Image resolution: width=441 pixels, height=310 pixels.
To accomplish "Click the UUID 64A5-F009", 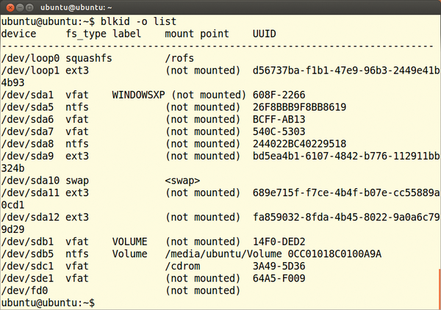I will tap(279, 278).
